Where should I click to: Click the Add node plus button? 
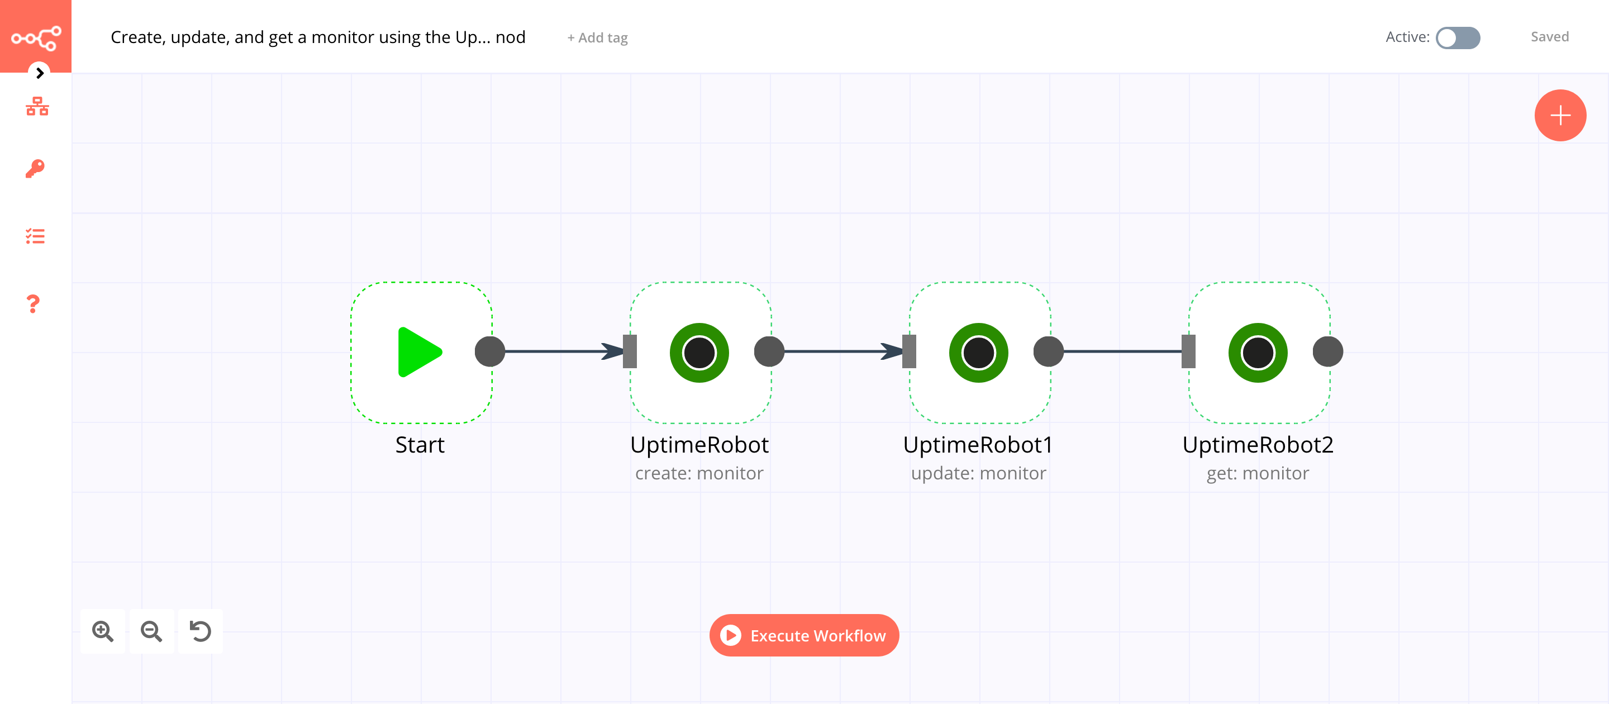1561,114
